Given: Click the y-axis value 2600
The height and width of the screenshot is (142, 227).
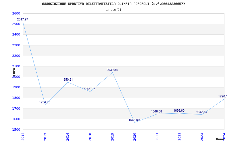Looking at the screenshot, I should [16, 13].
